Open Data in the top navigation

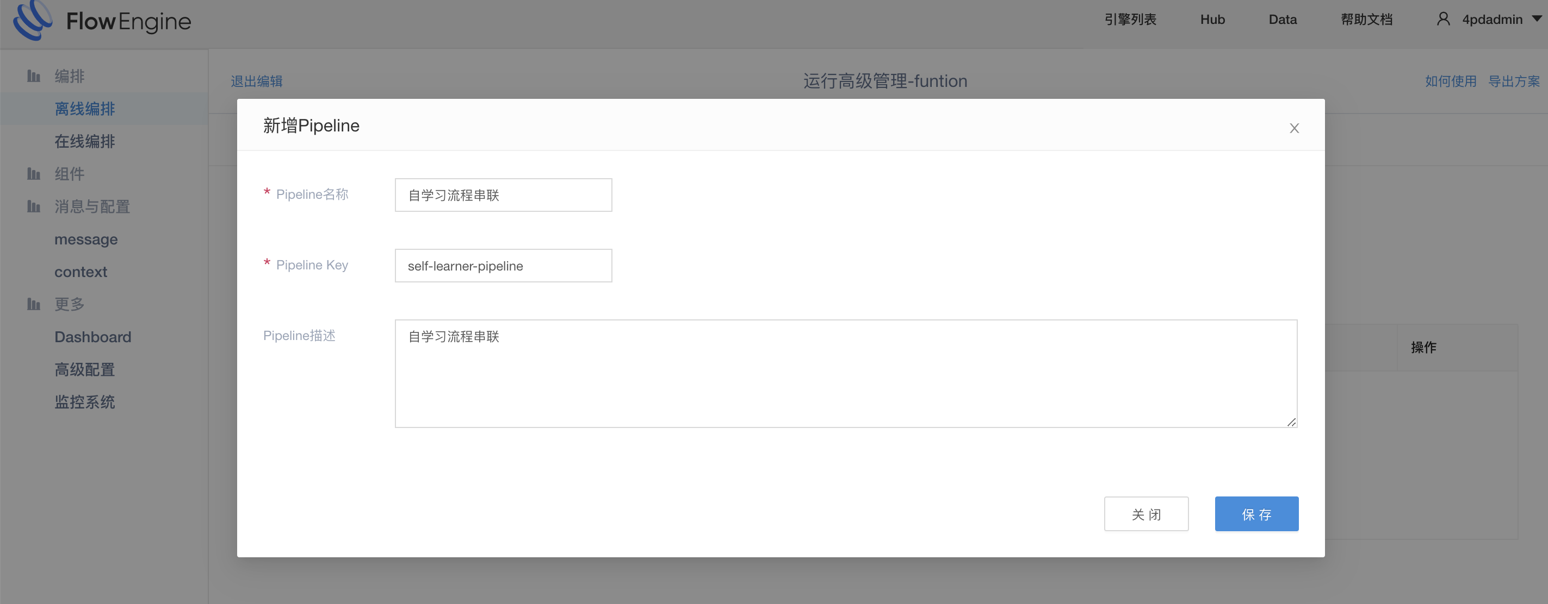1283,19
